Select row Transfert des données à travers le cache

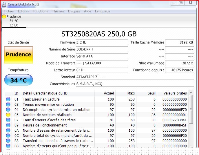coord(96,141)
